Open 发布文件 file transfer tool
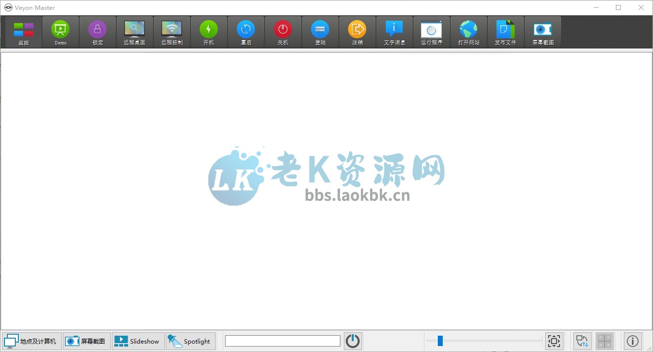 (506, 32)
